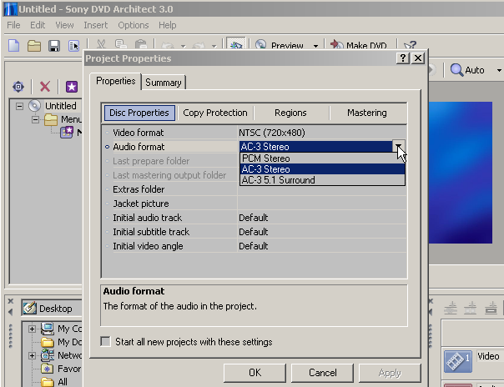Select the Regions section
Viewport: 504px width, 387px height.
pyautogui.click(x=290, y=113)
